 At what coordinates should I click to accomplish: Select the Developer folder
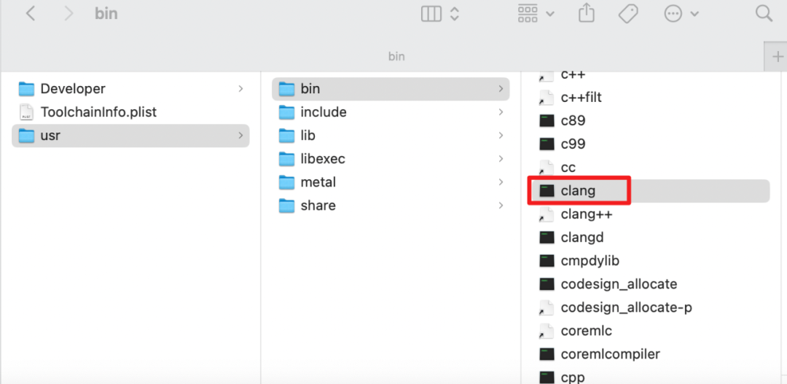[130, 89]
